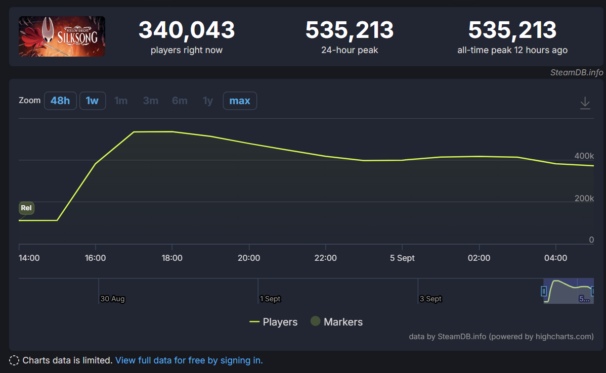This screenshot has width=606, height=373.
Task: Click the 535,213 24-hour peak value
Action: point(350,30)
